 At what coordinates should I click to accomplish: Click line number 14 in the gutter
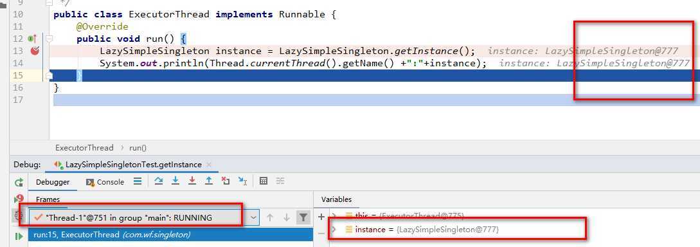[x=18, y=63]
